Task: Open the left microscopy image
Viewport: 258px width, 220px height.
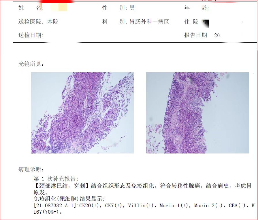Action: coord(83,112)
